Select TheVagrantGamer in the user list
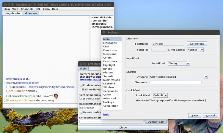Image resolution: width=223 pixels, height=133 pixels. pyautogui.click(x=102, y=27)
